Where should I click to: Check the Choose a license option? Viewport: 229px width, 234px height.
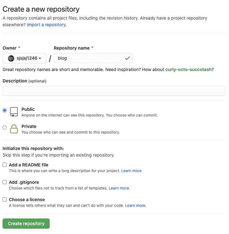(4, 199)
